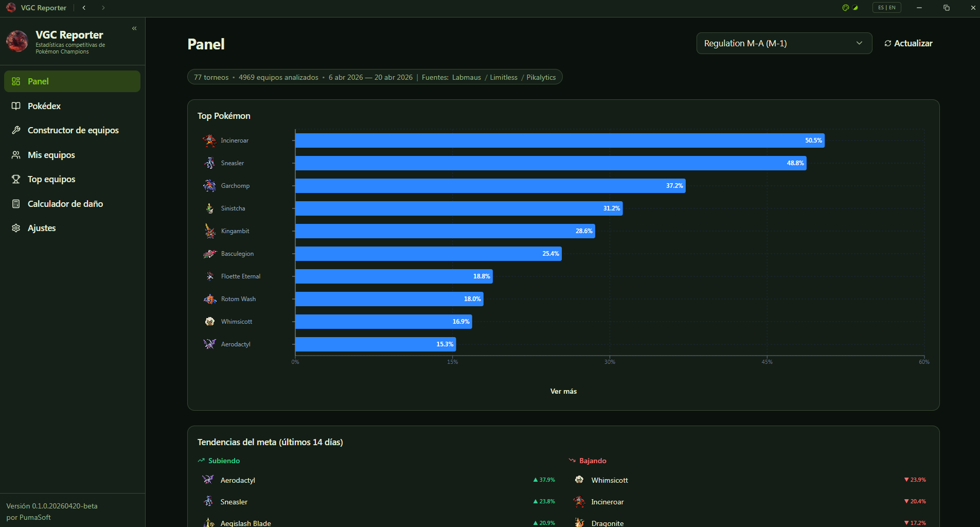Minimize the VGC Reporter window
This screenshot has width=980, height=527.
point(919,8)
